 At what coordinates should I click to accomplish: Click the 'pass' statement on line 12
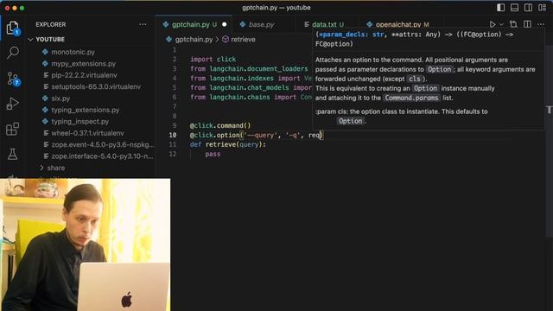click(213, 154)
